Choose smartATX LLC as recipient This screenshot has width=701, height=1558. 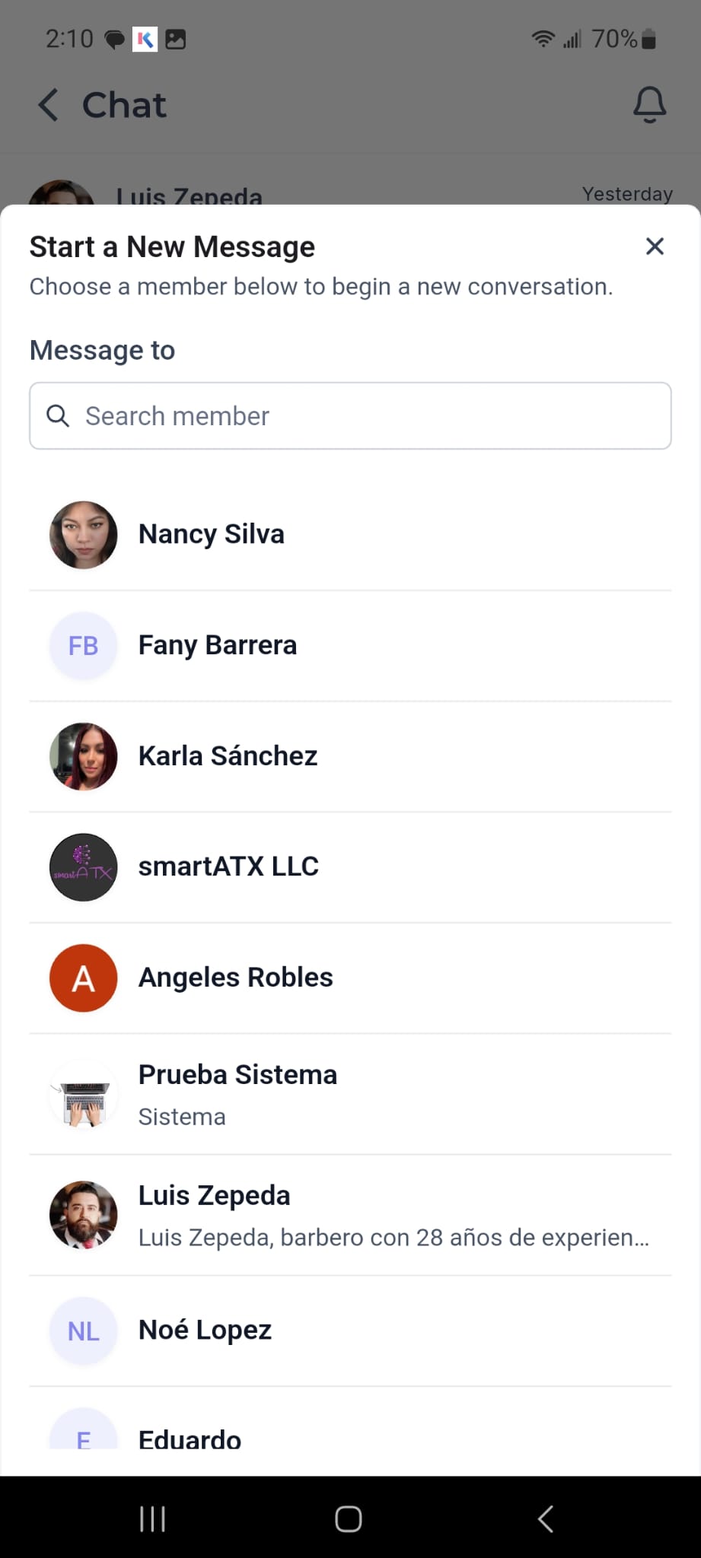point(228,866)
